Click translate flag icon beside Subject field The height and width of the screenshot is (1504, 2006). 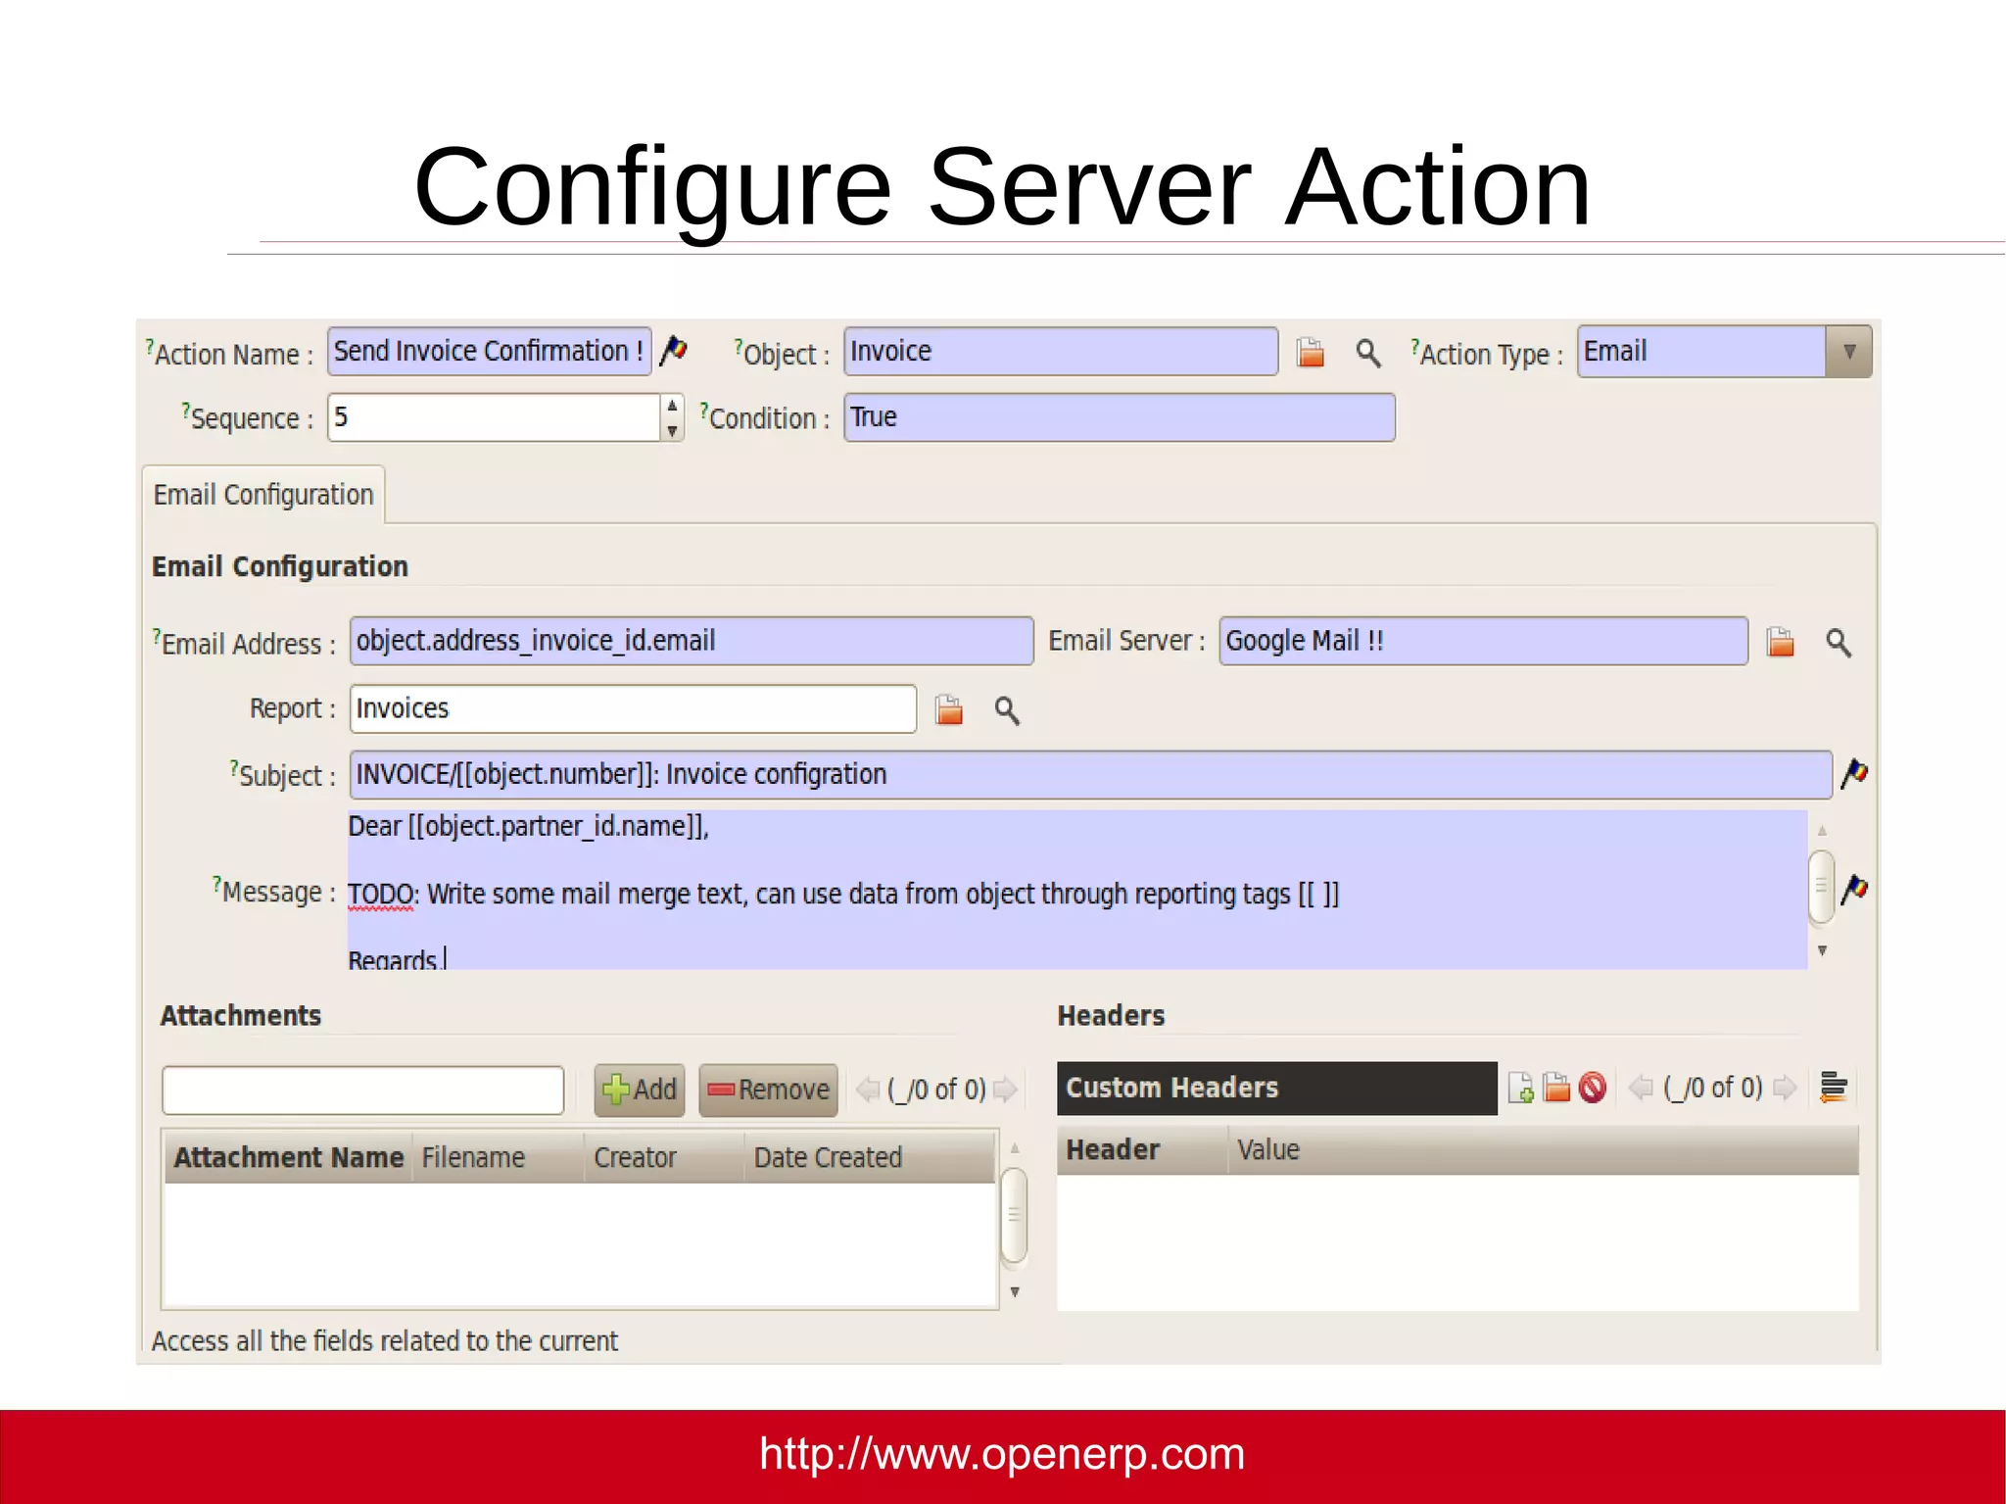[1854, 773]
